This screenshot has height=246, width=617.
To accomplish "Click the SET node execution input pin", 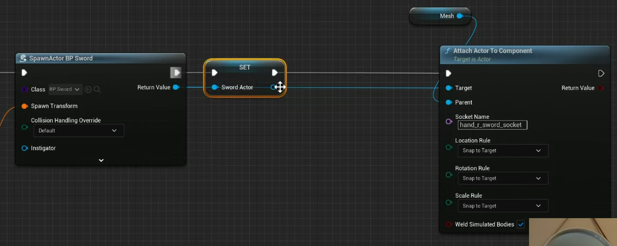I will [x=214, y=73].
